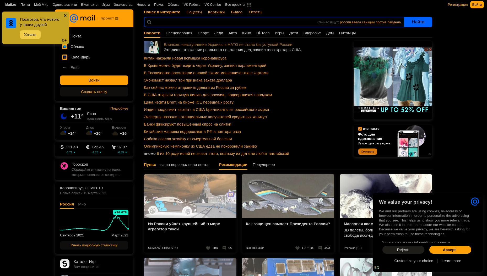This screenshot has width=487, height=276.
Task: Select the Рекомендации feed tab
Action: click(x=233, y=165)
